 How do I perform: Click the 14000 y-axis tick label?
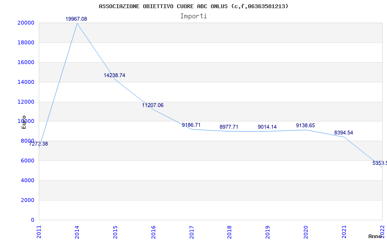click(x=26, y=82)
